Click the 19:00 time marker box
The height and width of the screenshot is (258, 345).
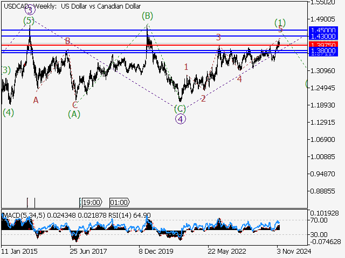(x=90, y=202)
